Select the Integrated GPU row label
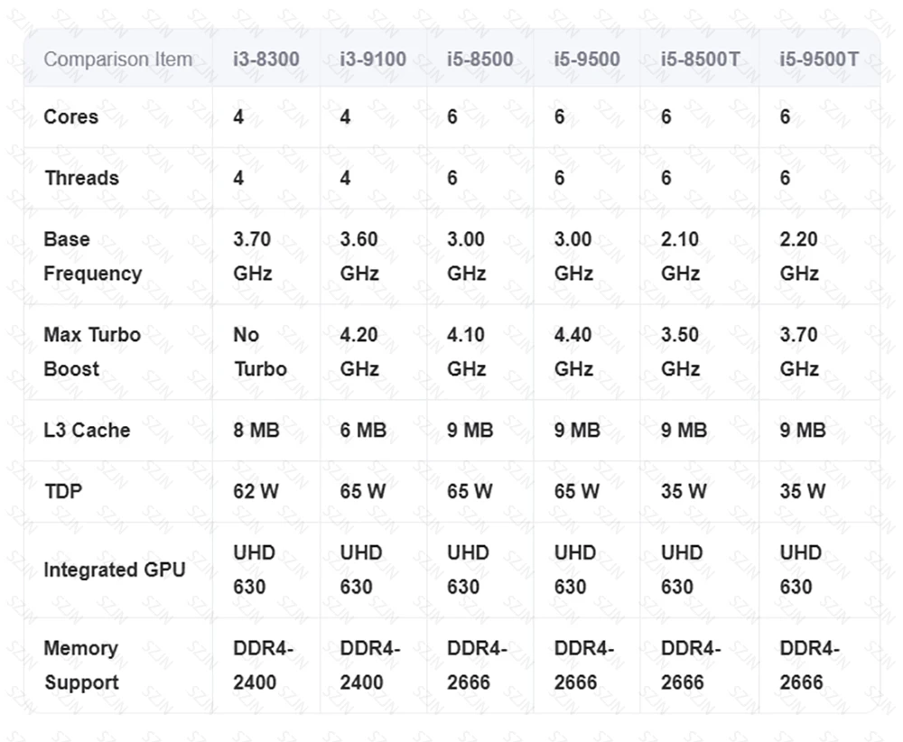This screenshot has height=742, width=903. 115,570
